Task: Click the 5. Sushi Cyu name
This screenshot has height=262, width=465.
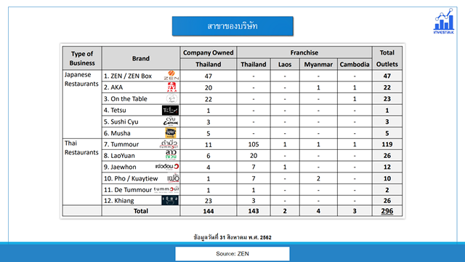Action: (x=121, y=122)
